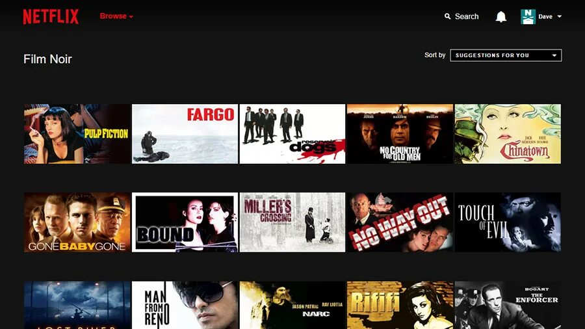Image resolution: width=585 pixels, height=329 pixels.
Task: Open The Enforcer with Bogart
Action: pos(508,305)
